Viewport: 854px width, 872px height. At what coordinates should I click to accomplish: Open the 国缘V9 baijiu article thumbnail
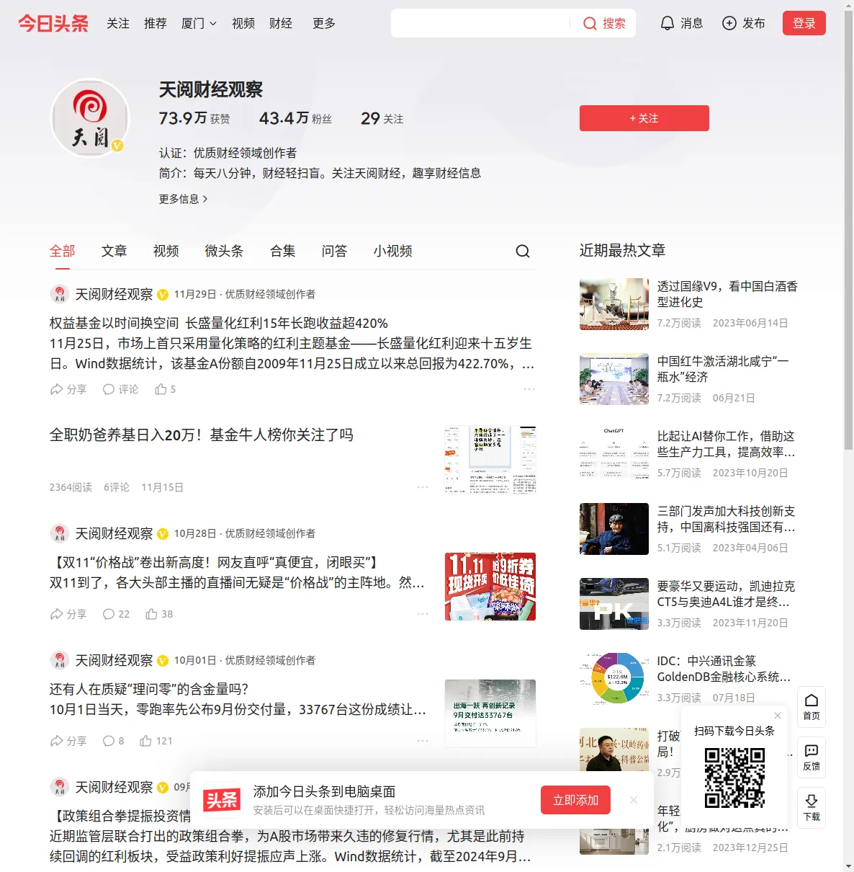(x=614, y=304)
